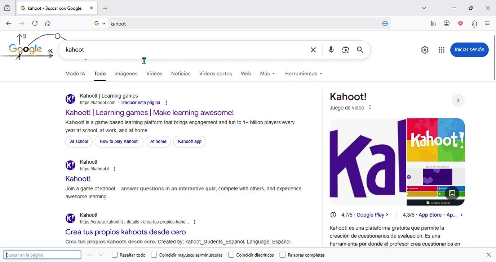Switch to the Noticias tab

[181, 73]
